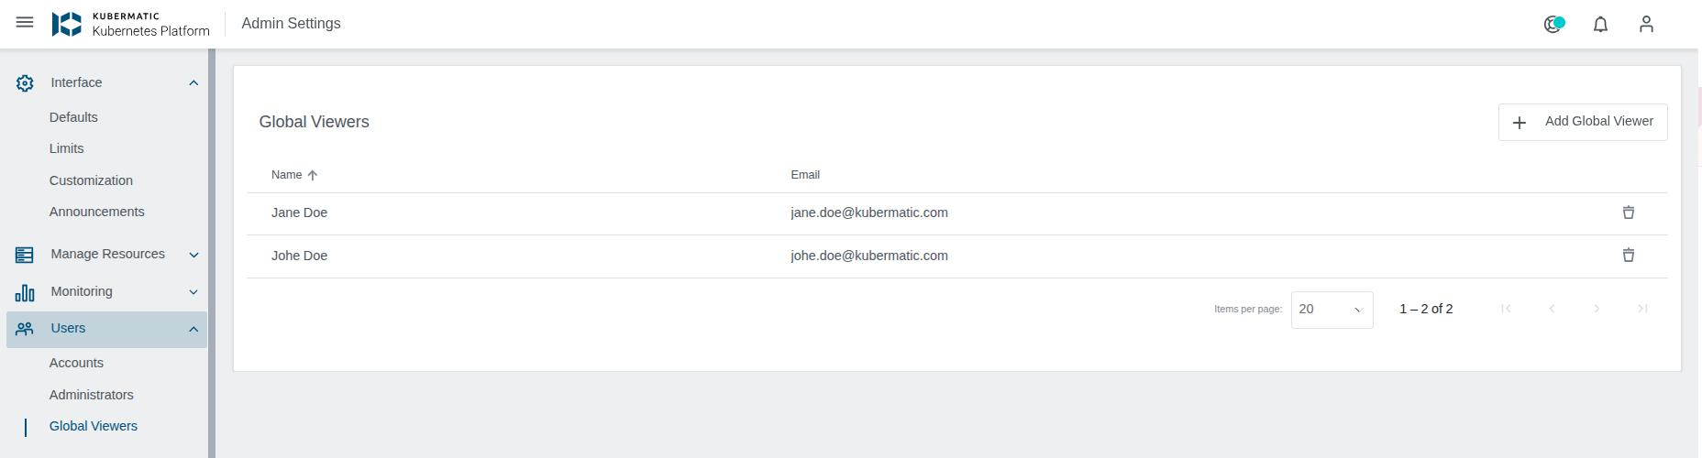Open the user profile menu

tap(1646, 25)
